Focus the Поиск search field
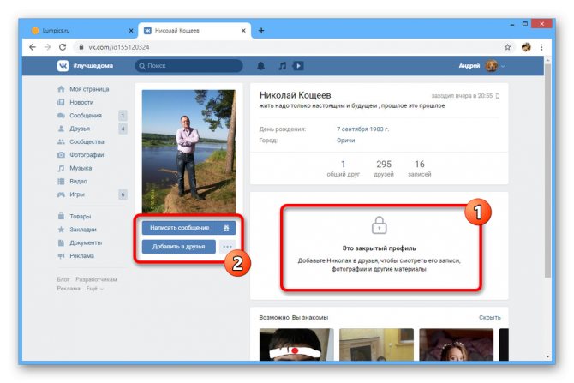Screen dimensions: 574x383 point(188,66)
